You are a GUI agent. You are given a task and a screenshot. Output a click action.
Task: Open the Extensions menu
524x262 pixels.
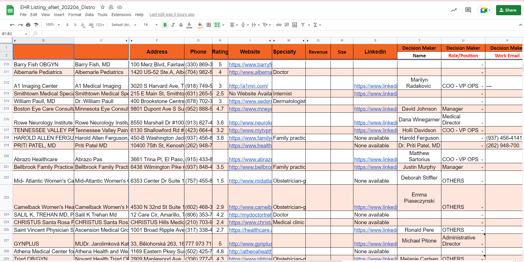[121, 15]
